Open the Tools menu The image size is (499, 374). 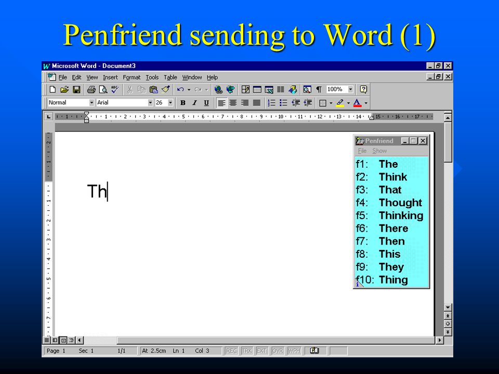click(152, 77)
